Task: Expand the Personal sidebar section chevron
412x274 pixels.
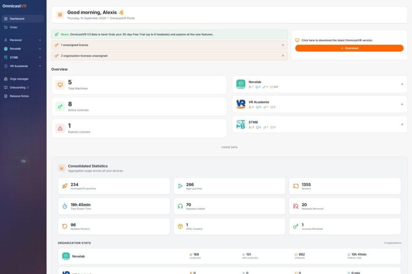Action: [x=40, y=40]
